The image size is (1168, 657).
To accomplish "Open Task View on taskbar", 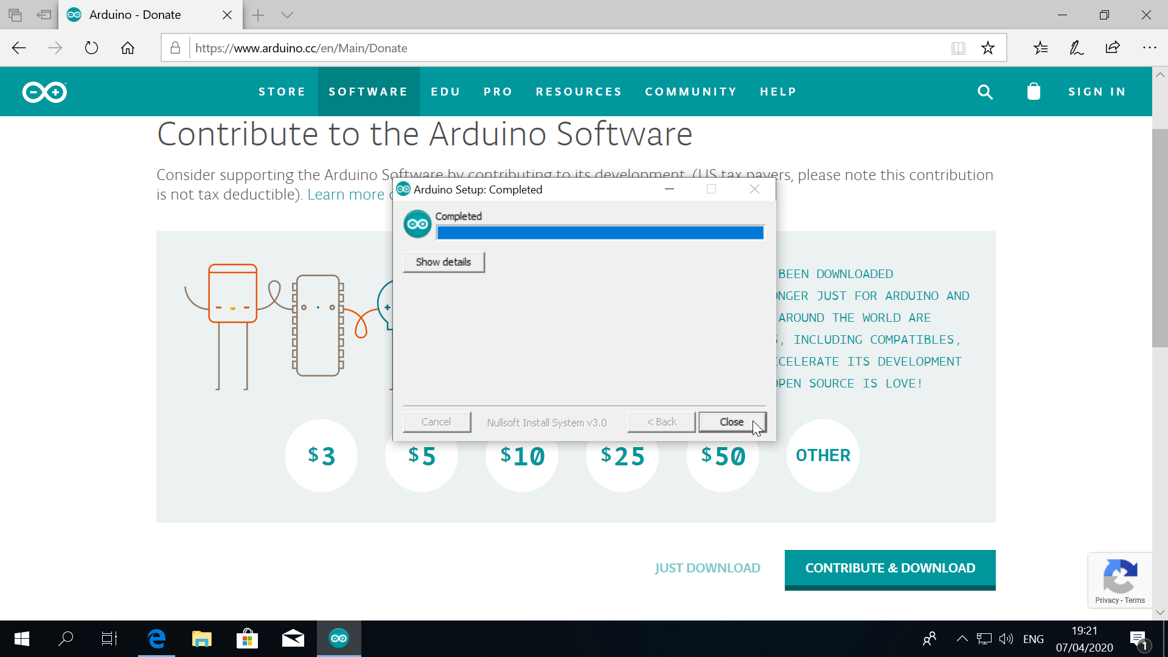I will point(109,639).
